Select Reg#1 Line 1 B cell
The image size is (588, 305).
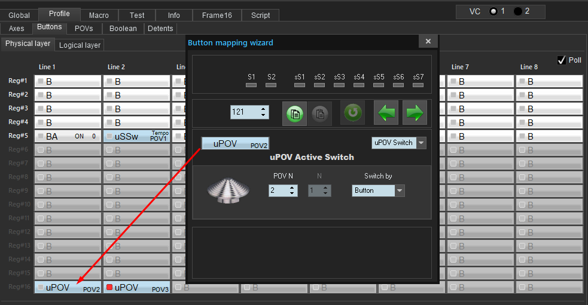[68, 81]
